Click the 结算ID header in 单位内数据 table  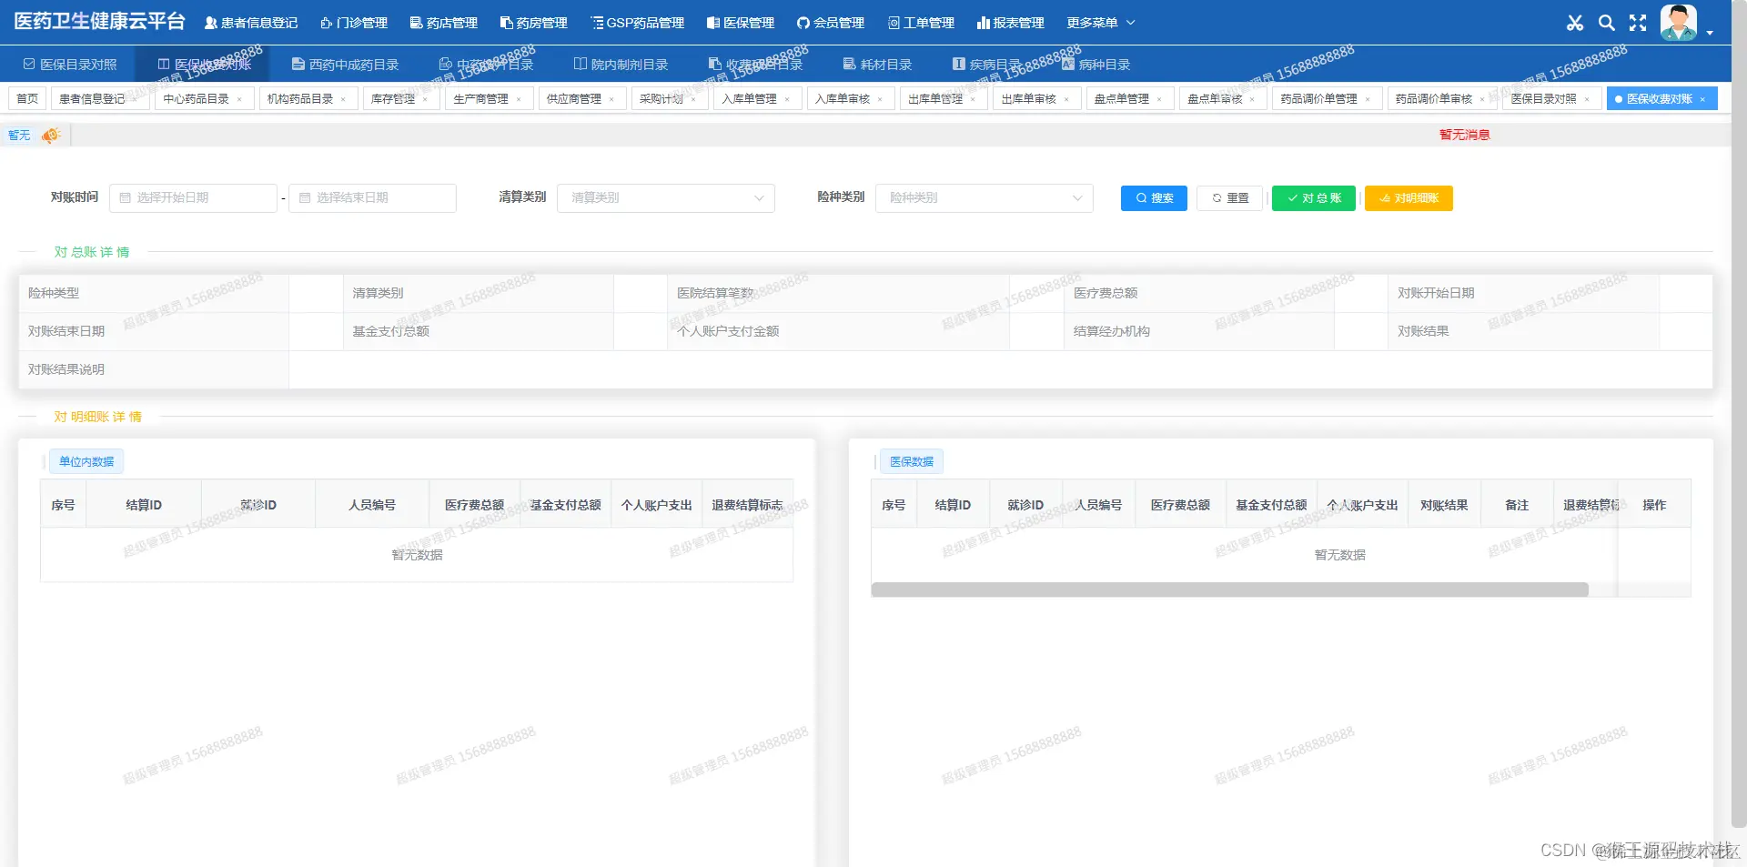point(144,505)
